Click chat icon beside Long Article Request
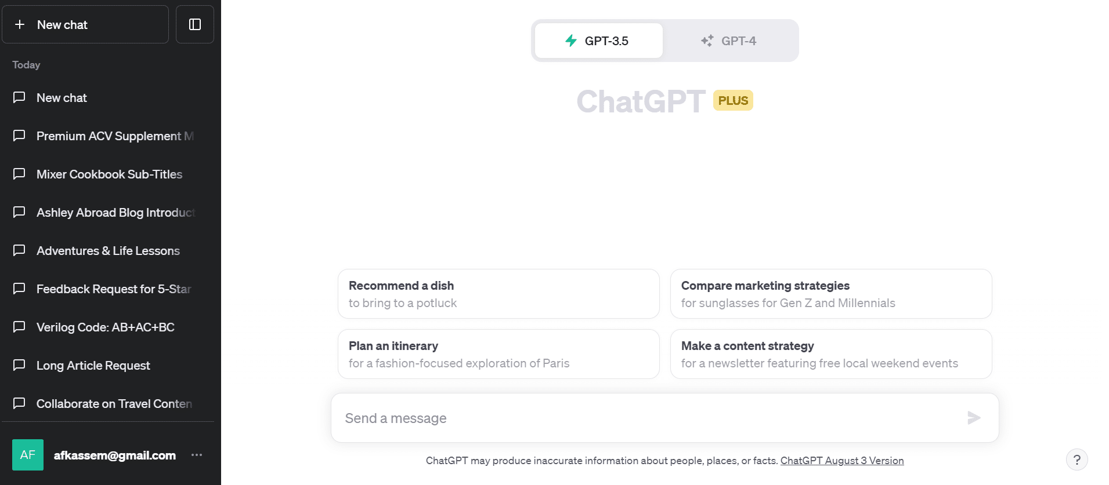Screen dimensions: 1109x485 (x=19, y=365)
